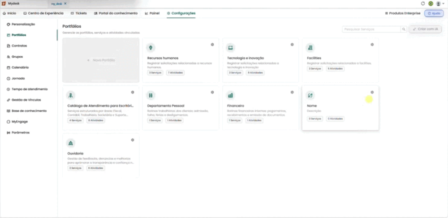
Task: Open settings gear on Tecnologia e inovação card
Action: click(x=292, y=45)
